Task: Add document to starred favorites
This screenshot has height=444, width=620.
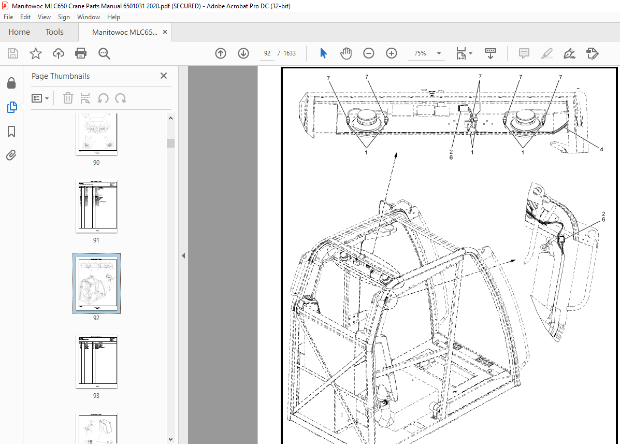Action: point(36,53)
